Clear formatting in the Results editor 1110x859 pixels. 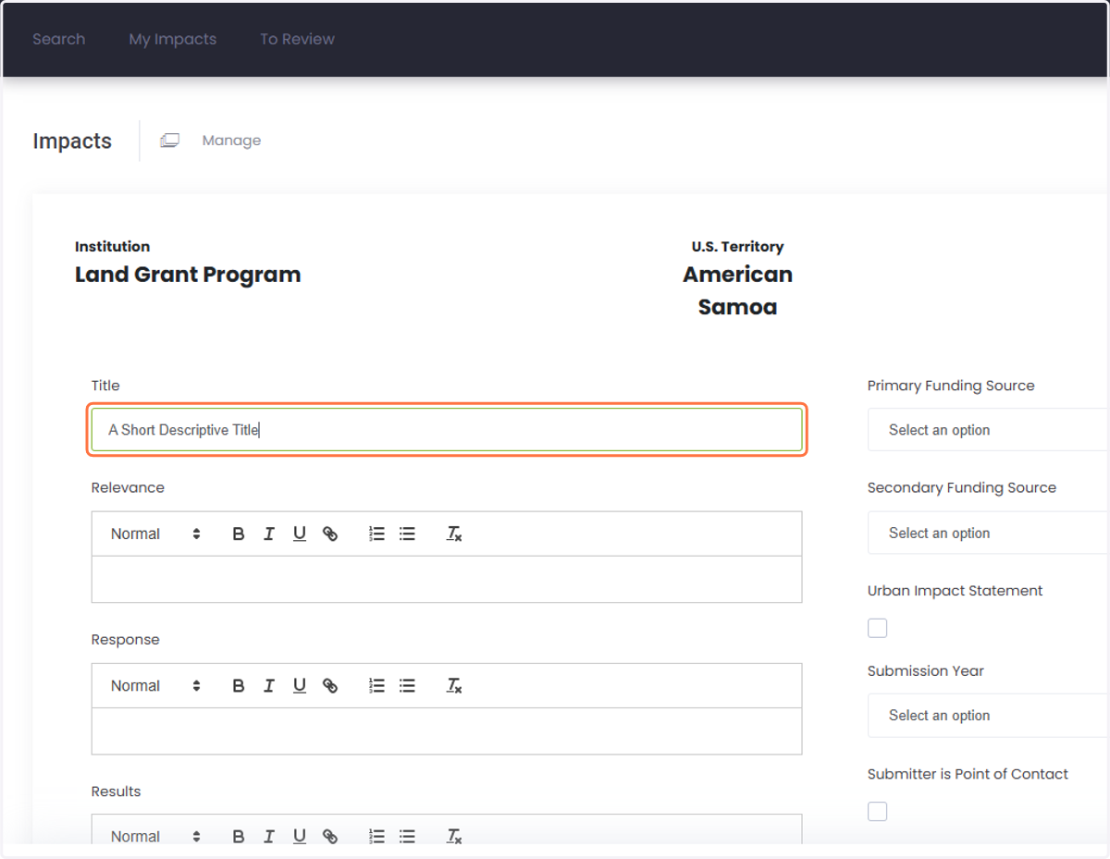[x=454, y=836]
